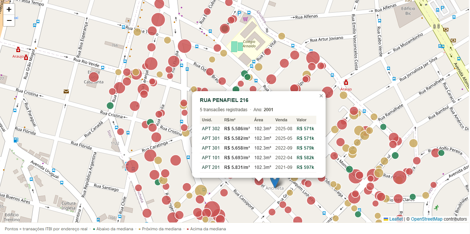The image size is (470, 234).
Task: Click the sale date 2025-08
Action: click(284, 129)
